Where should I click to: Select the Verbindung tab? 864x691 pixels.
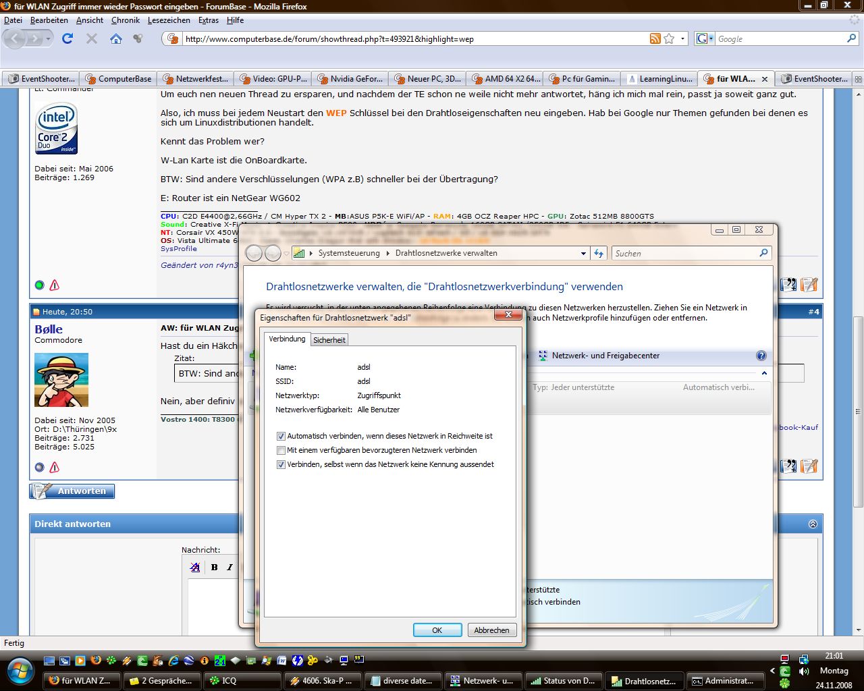[x=287, y=339]
